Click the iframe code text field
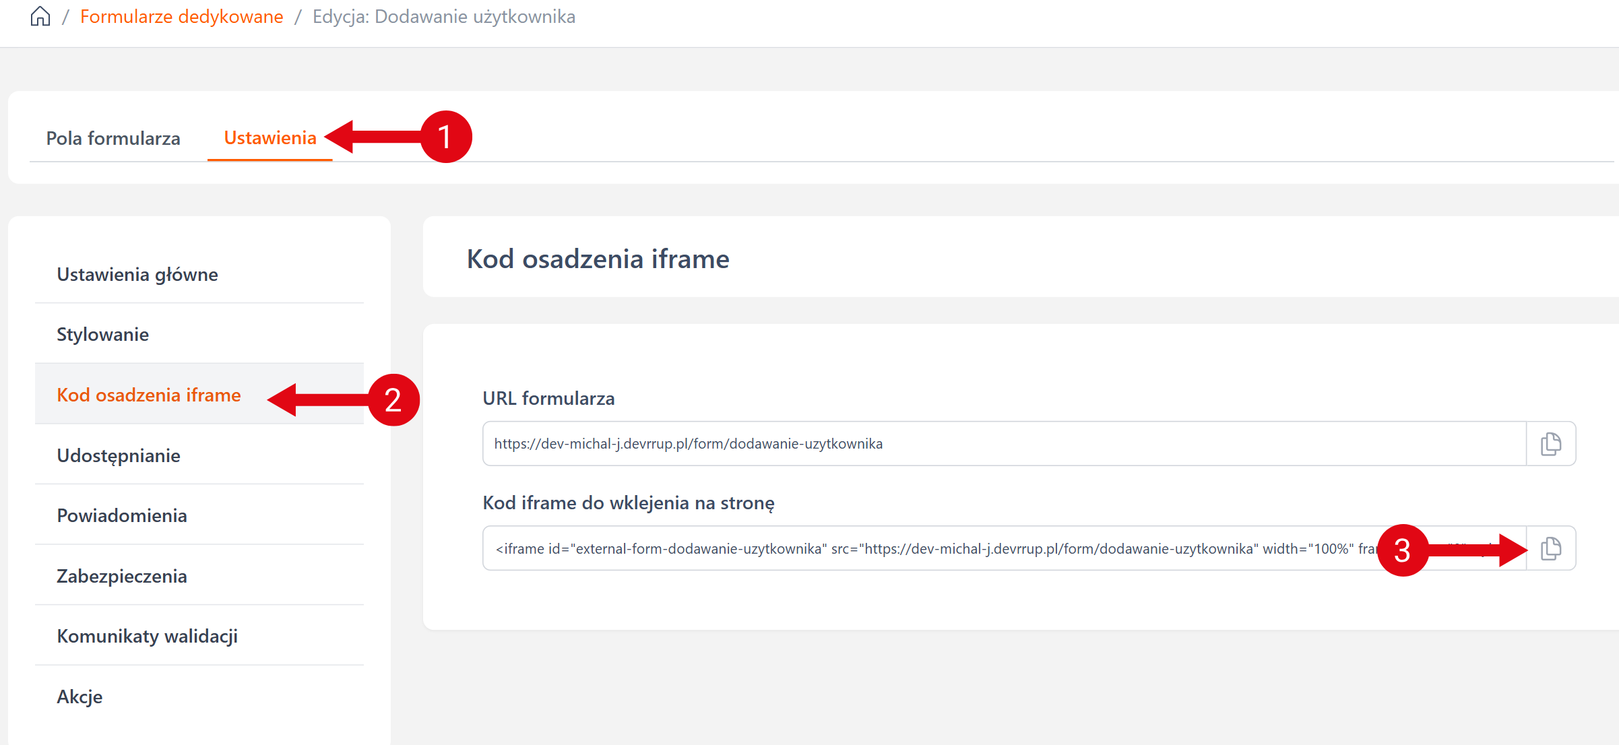 pyautogui.click(x=930, y=548)
